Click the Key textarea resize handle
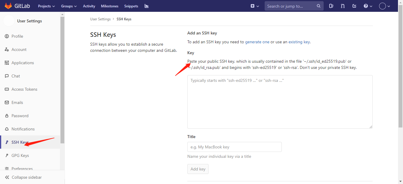 tap(371, 127)
